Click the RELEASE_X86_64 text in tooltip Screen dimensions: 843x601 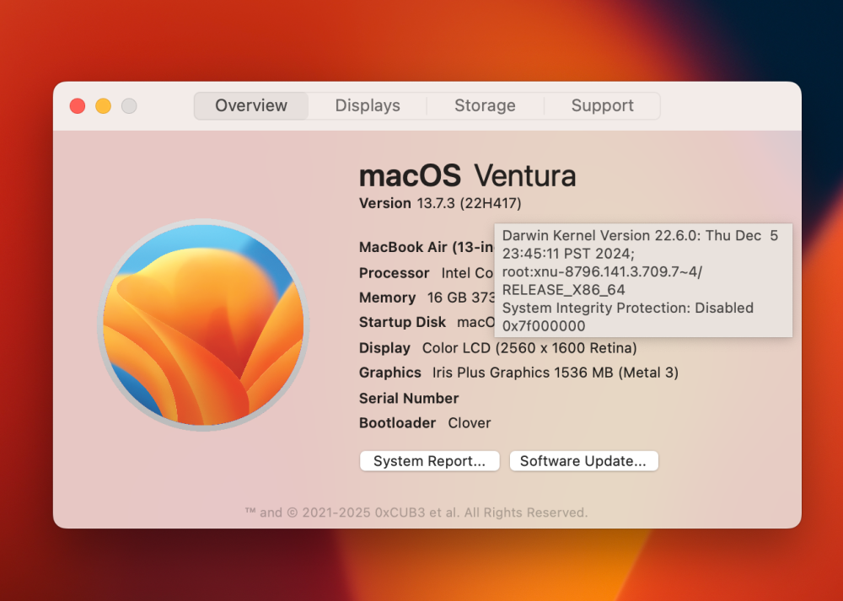[x=563, y=290]
